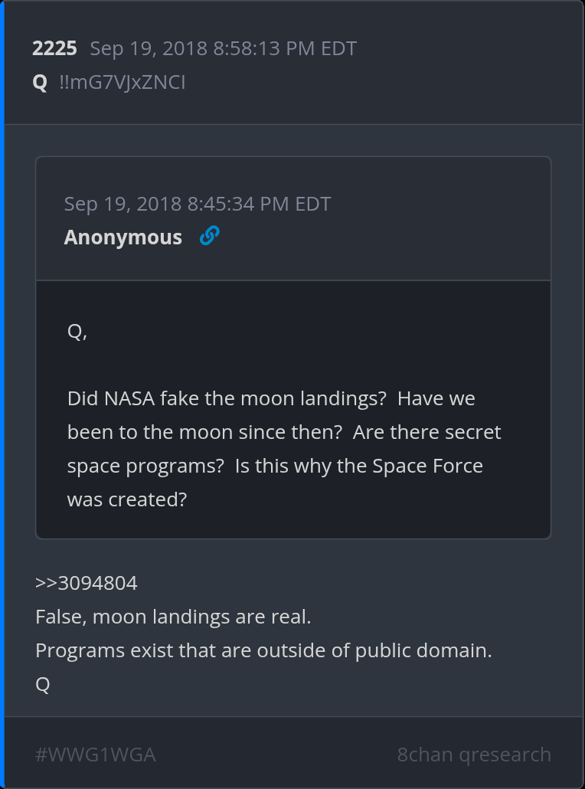The image size is (585, 789).
Task: Click the "Q," greeting in the quoted post
Action: coord(77,332)
